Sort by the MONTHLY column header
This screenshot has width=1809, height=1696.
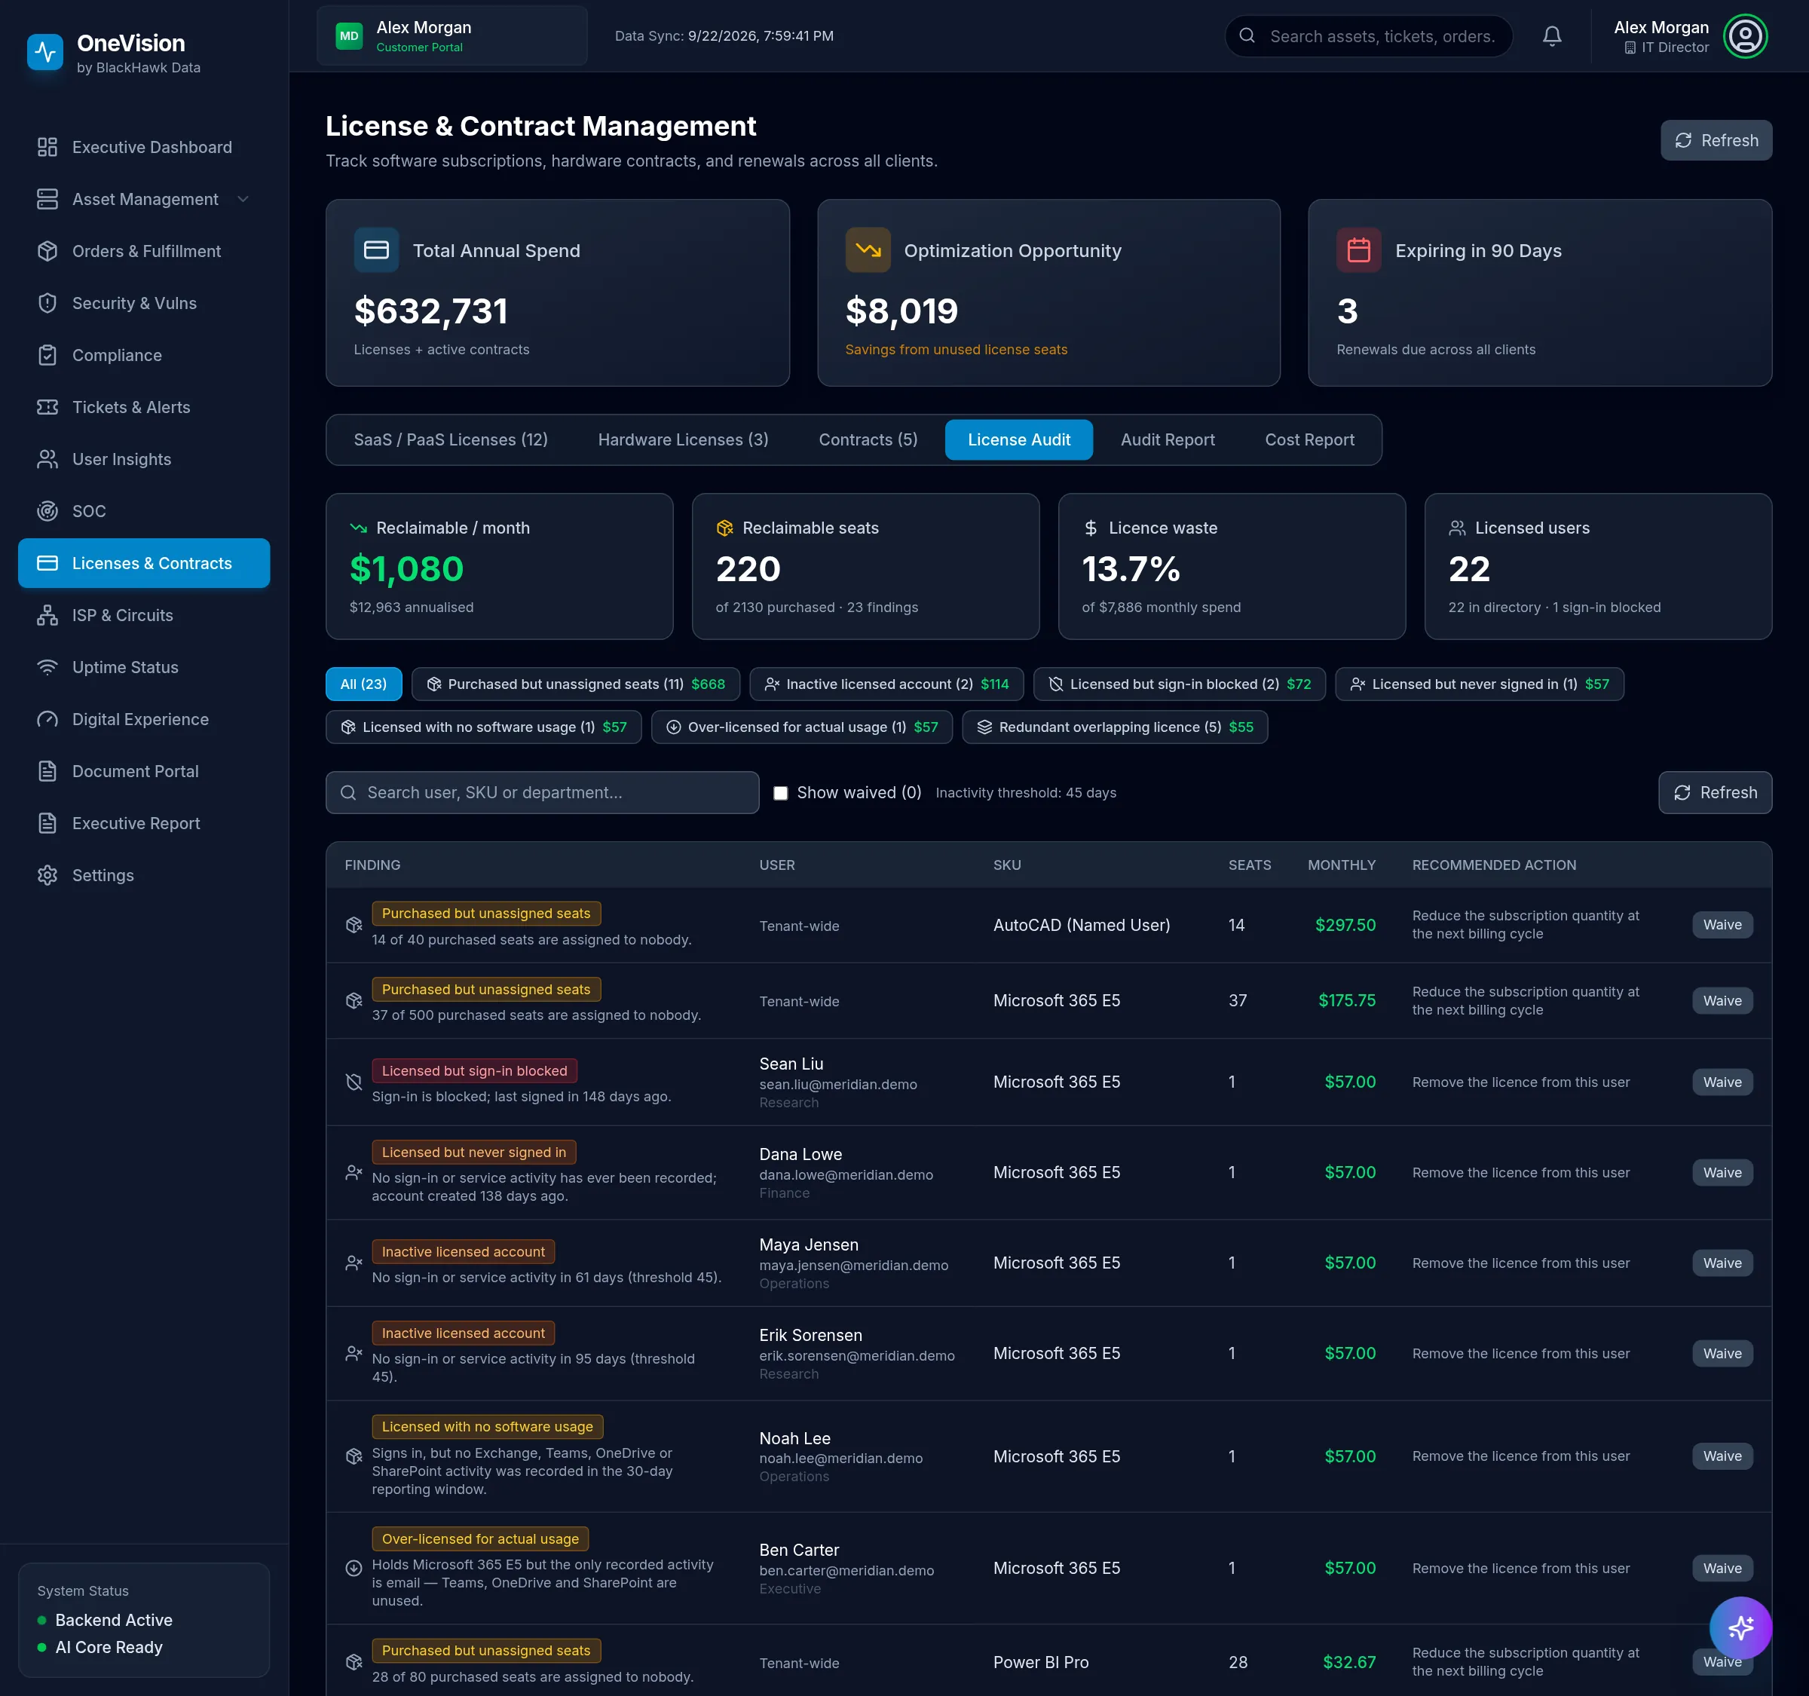click(x=1341, y=865)
